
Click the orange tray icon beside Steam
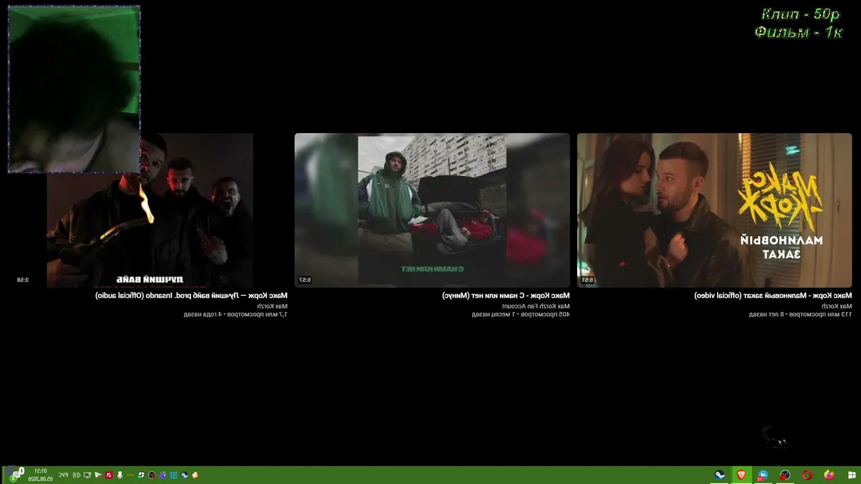(195, 475)
